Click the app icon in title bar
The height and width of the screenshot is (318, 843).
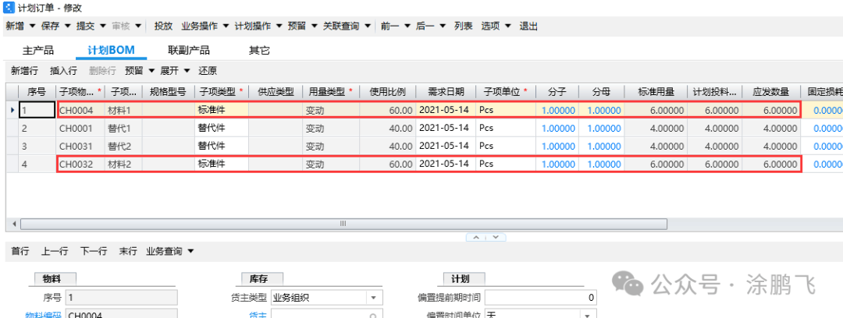point(9,7)
